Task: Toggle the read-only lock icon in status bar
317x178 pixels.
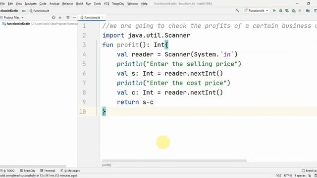Action: 310,176
